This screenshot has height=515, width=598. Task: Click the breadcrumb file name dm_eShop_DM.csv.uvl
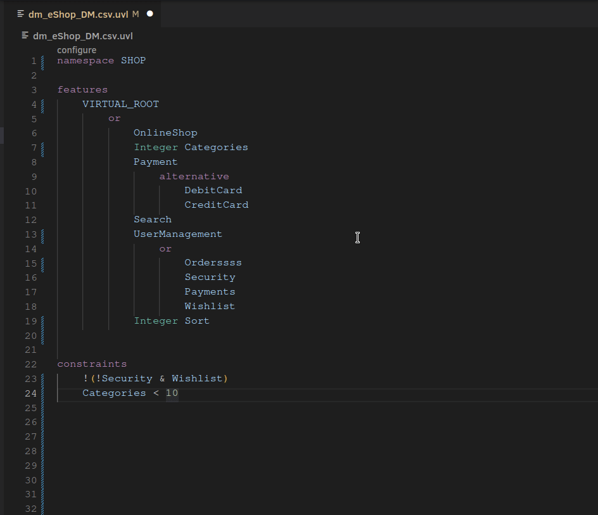[x=83, y=36]
